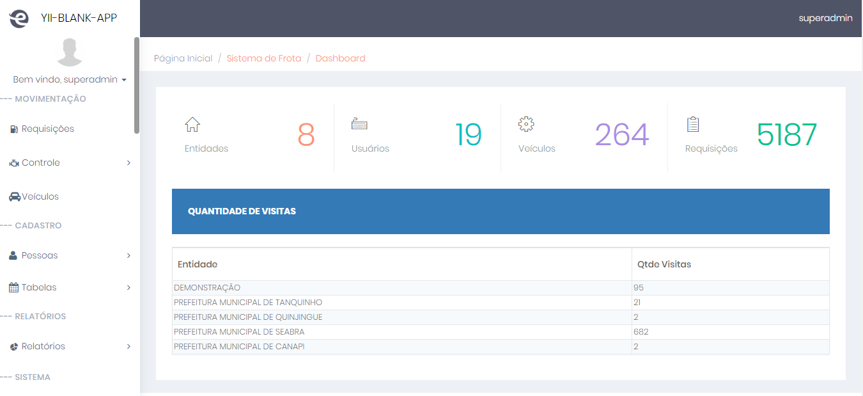This screenshot has height=396, width=863.
Task: Click the YII-BLANK-APP title link
Action: point(79,18)
